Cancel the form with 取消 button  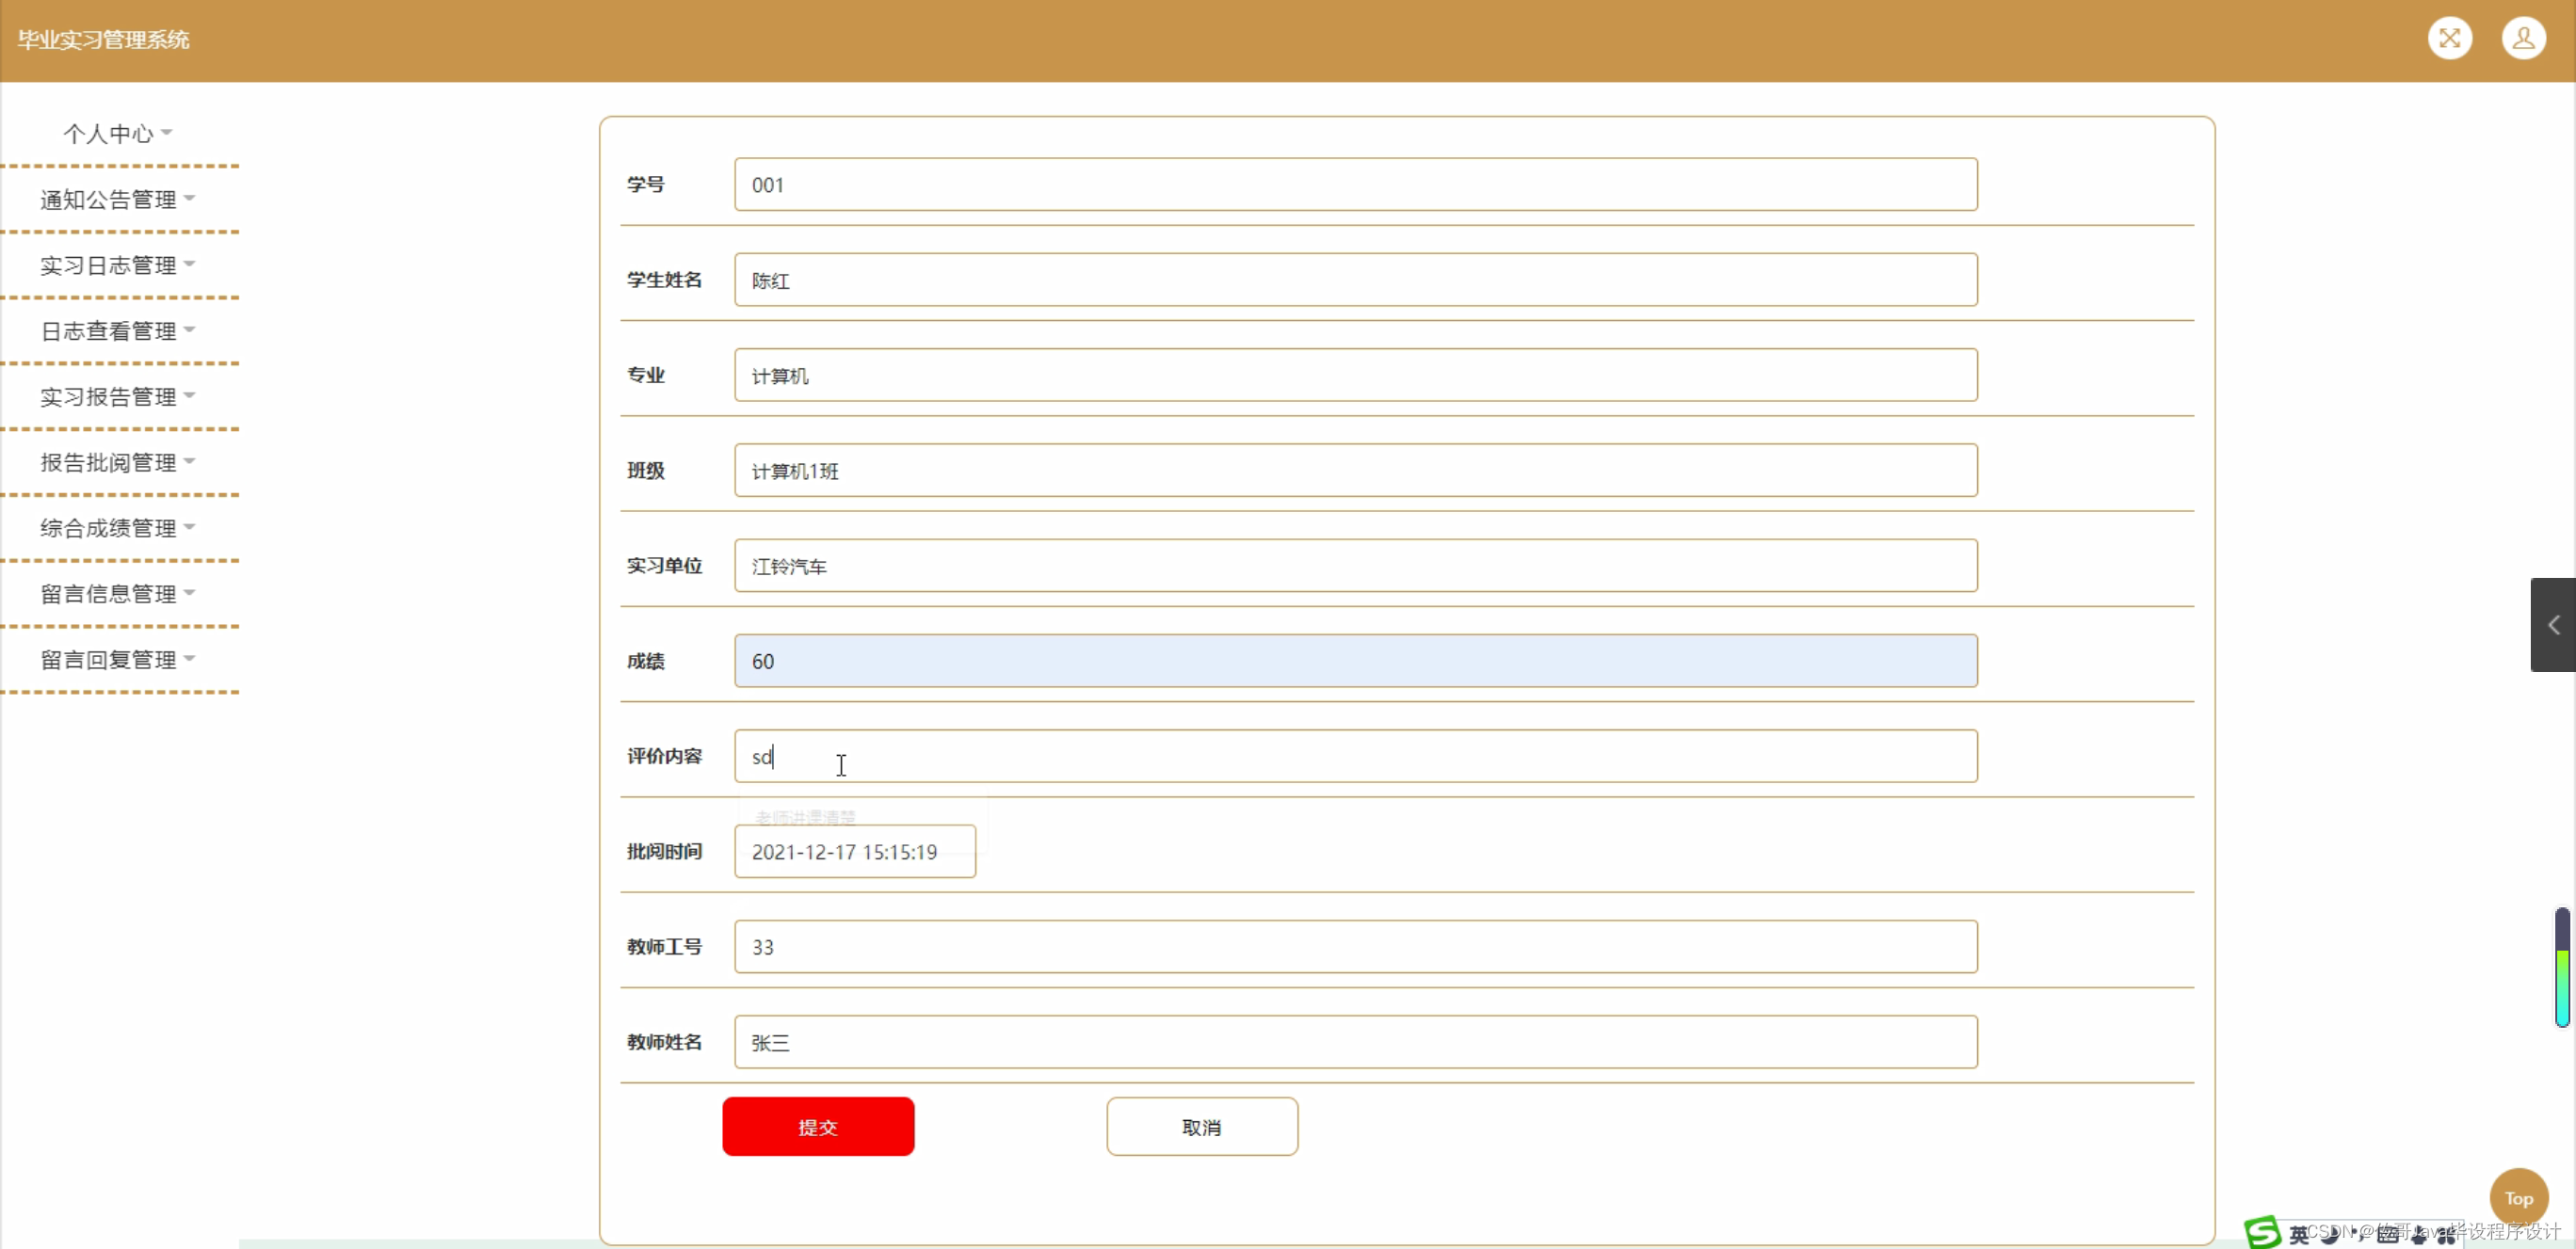(x=1201, y=1126)
